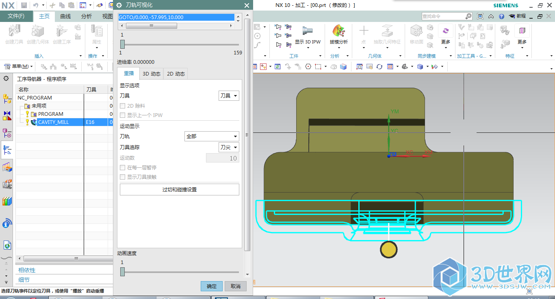Click the Cut scissors icon
Image resolution: width=555 pixels, height=299 pixels.
click(x=52, y=5)
